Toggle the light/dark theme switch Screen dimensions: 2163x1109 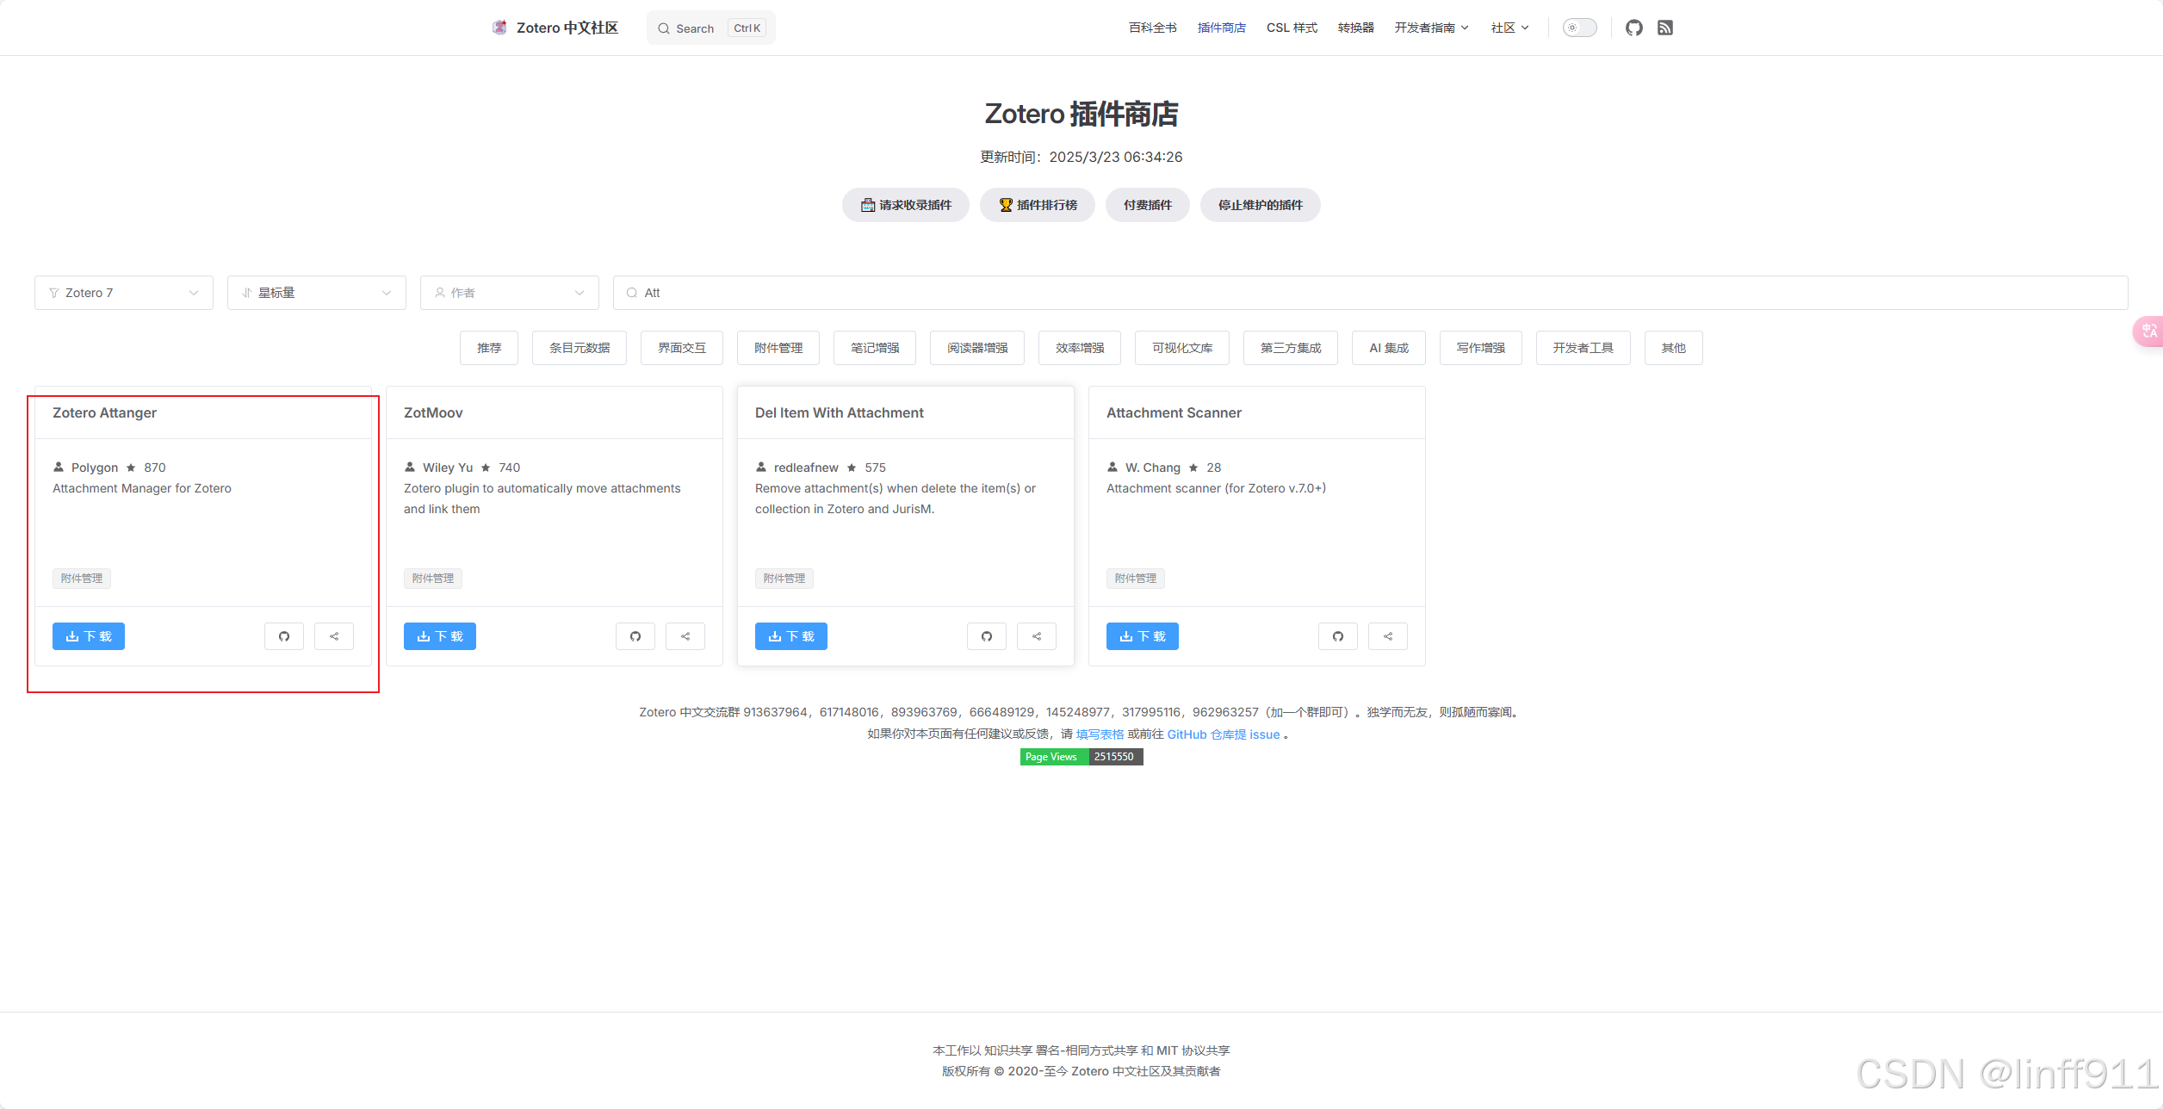coord(1579,28)
